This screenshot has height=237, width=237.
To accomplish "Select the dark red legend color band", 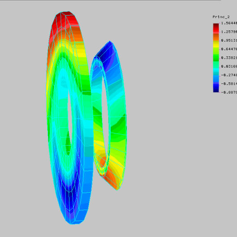I will [x=216, y=26].
